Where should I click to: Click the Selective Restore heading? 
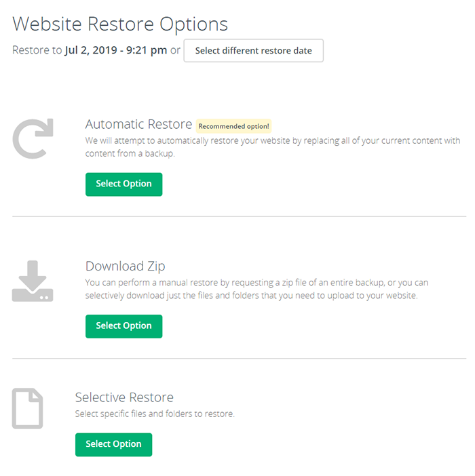124,397
